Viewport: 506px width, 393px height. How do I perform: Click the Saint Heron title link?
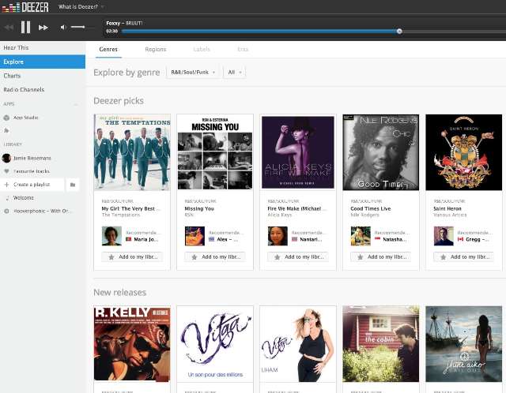point(447,209)
